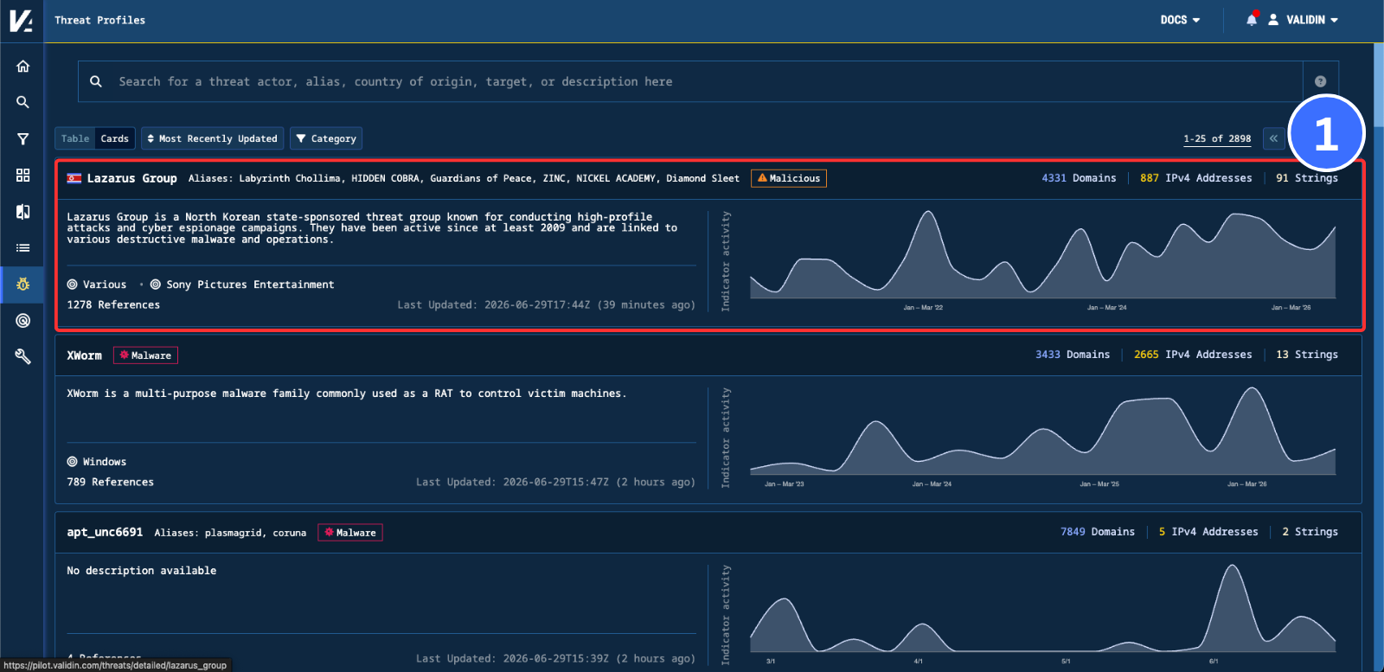Open the grid dashboard sidebar icon
The height and width of the screenshot is (672, 1384).
[22, 175]
